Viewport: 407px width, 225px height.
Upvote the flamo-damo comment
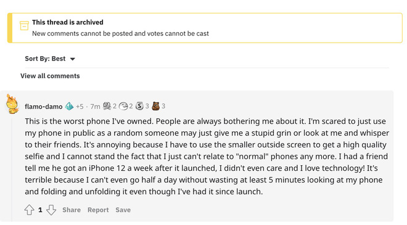(29, 210)
